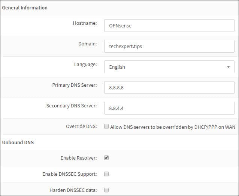
Task: Click the 'Harden DNSSEC data:' label
Action: pos(73,190)
